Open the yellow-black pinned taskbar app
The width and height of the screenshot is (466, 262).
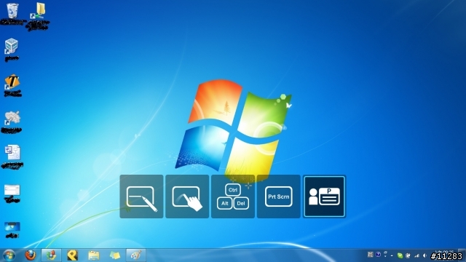point(72,255)
